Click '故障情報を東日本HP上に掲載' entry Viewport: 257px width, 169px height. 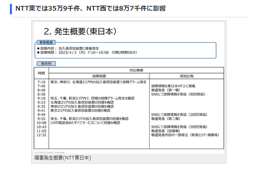coord(173,86)
